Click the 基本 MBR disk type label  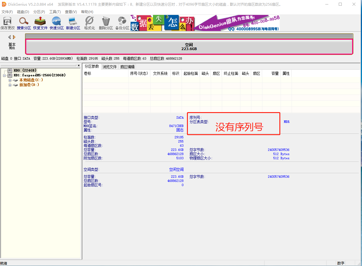[x=12, y=46]
